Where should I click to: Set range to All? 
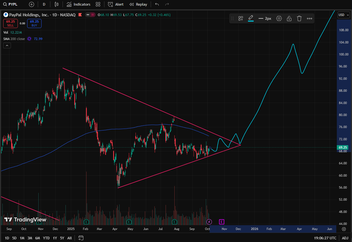[x=70, y=238]
